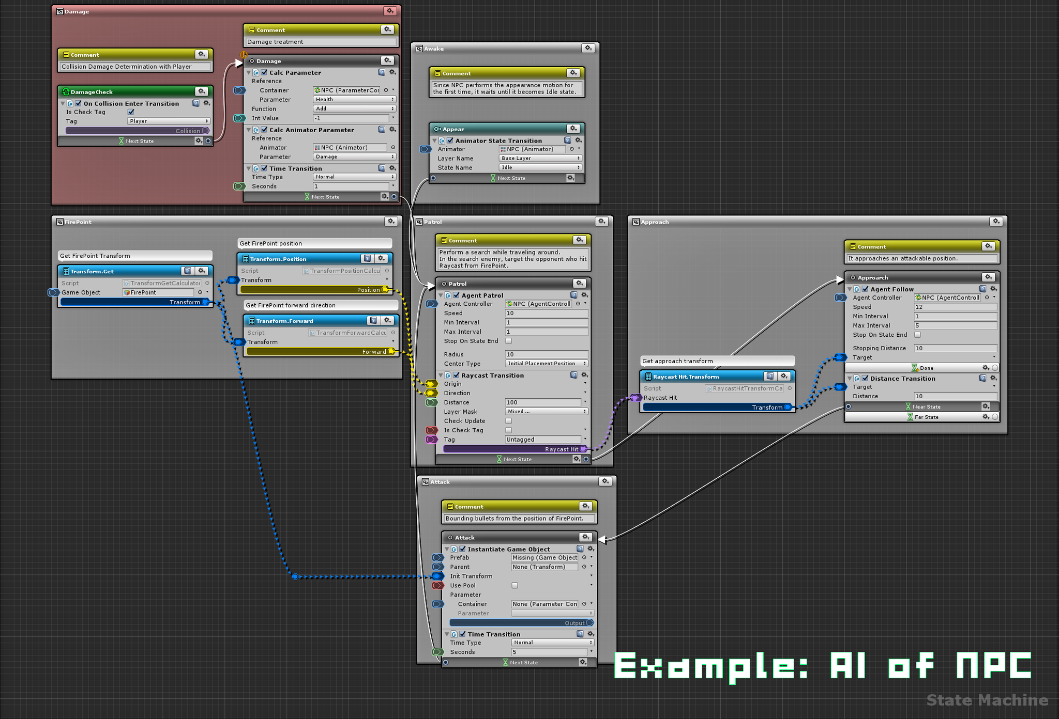Click gear icon on Patrol state node
Screen dimensions: 1059x719
coord(580,284)
